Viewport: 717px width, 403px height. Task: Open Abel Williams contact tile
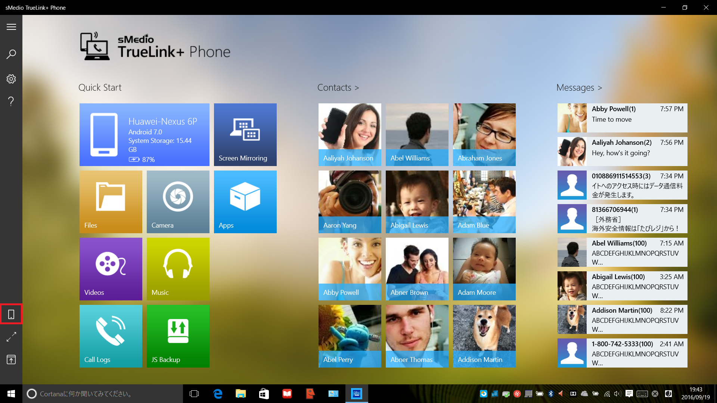coord(417,135)
